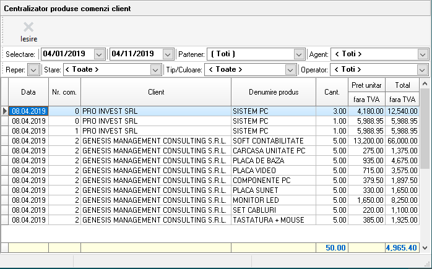Sort by the Data column header

coord(28,92)
